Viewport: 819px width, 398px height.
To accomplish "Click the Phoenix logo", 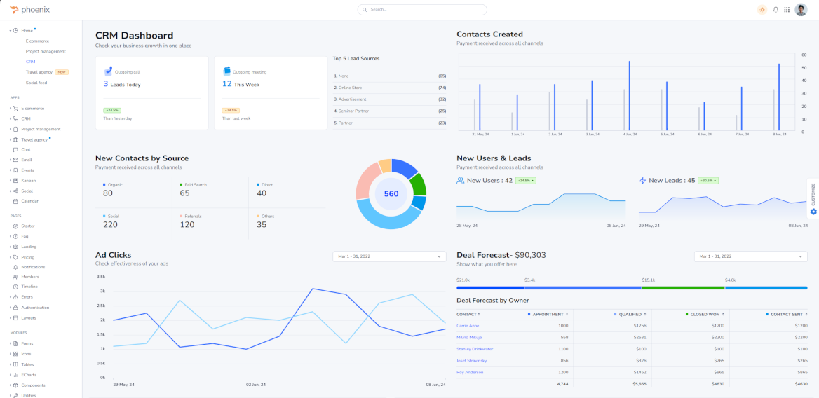I will click(x=29, y=10).
